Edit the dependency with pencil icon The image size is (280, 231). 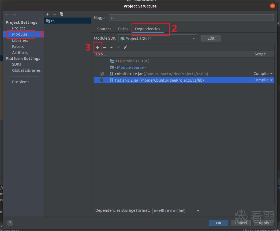[126, 47]
